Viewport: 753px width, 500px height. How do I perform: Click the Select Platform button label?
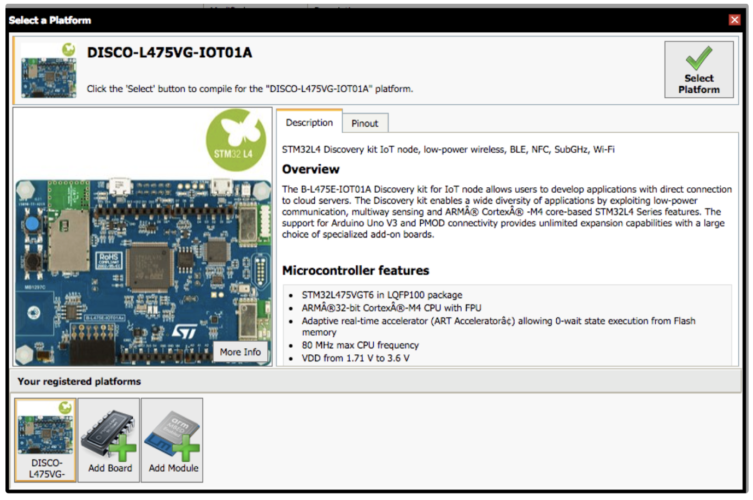point(699,84)
